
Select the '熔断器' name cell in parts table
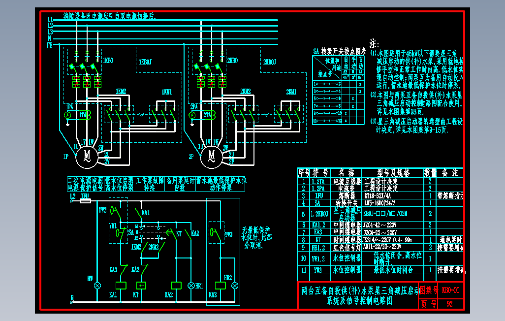pyautogui.click(x=347, y=195)
